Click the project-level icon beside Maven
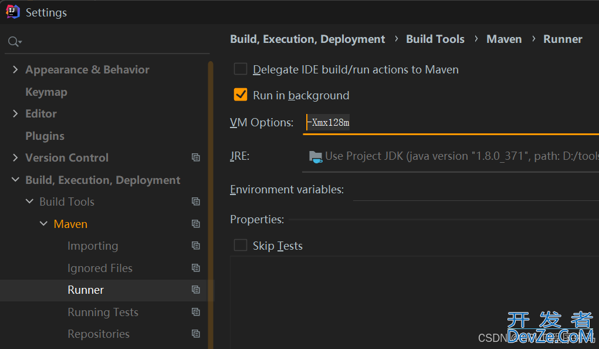 coord(196,223)
